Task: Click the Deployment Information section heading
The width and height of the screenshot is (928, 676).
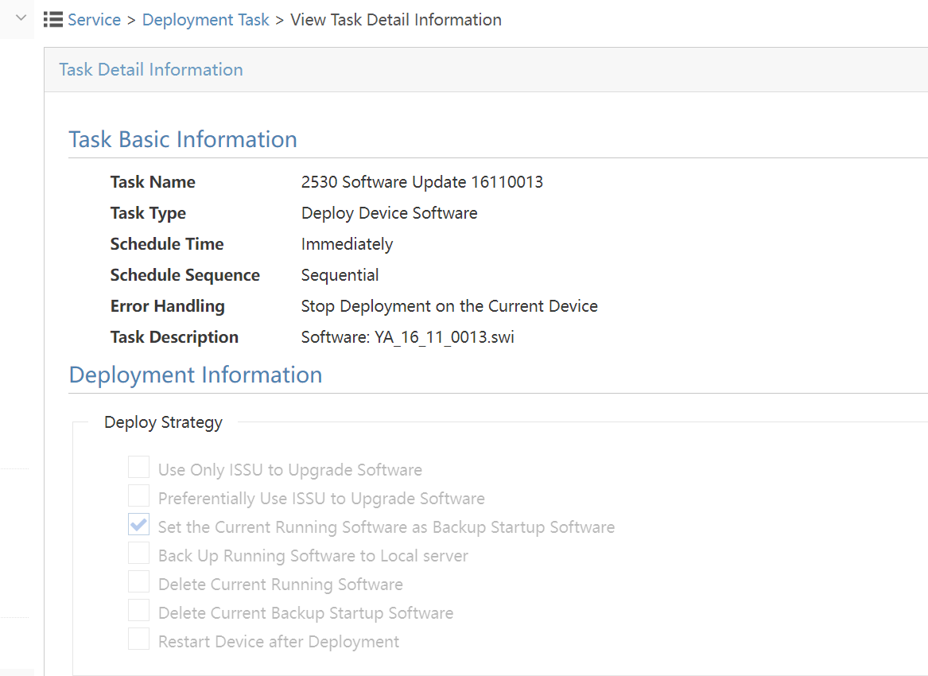Action: [196, 375]
